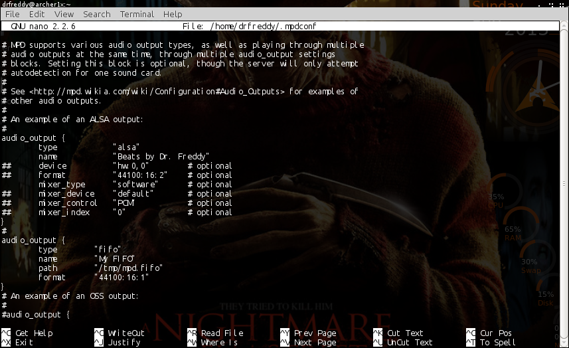Image resolution: width=569 pixels, height=348 pixels.
Task: Click the "software" mixer_type value
Action: pos(135,185)
